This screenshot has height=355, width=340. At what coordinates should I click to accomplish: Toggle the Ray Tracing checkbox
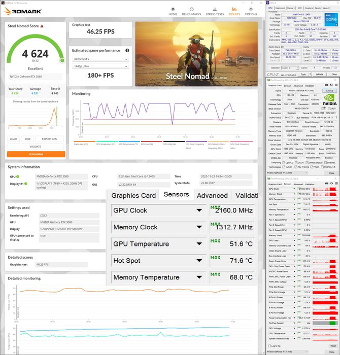pyautogui.click(x=296, y=167)
